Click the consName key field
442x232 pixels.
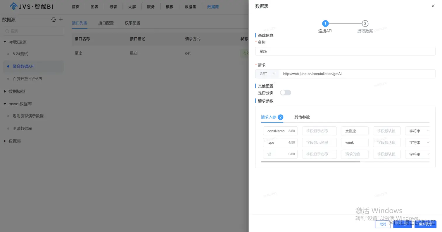click(280, 131)
